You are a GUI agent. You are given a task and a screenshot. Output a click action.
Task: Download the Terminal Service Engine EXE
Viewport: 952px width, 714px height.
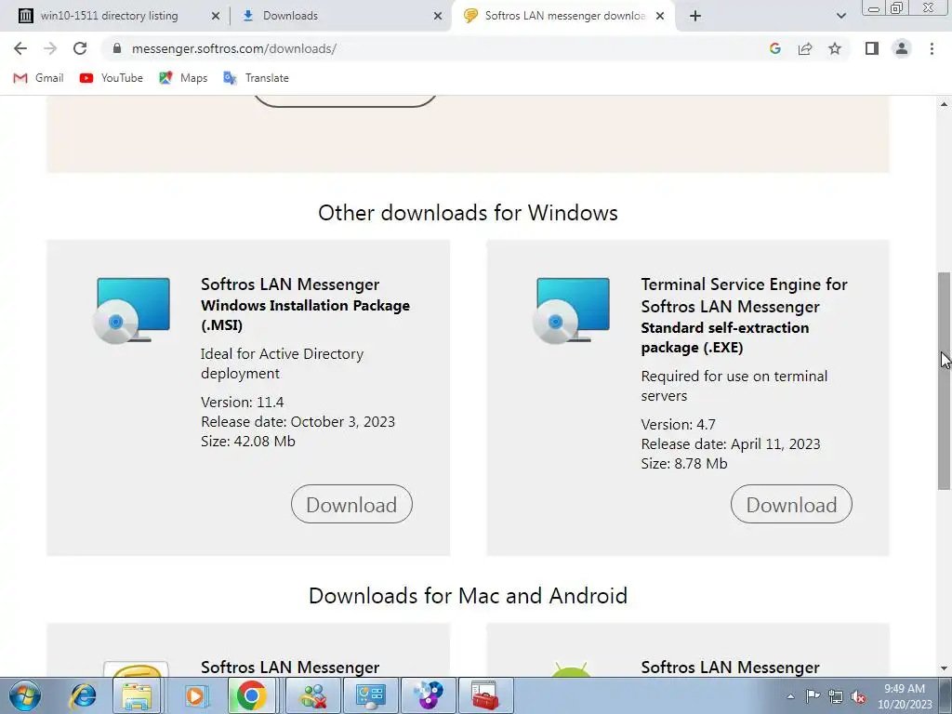[791, 504]
